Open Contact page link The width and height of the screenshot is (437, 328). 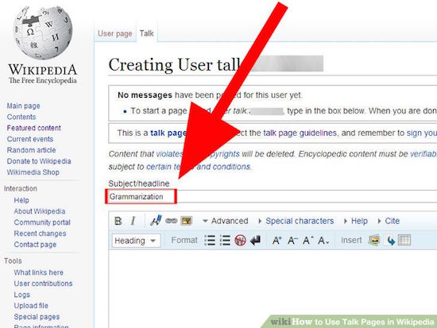[x=35, y=245]
